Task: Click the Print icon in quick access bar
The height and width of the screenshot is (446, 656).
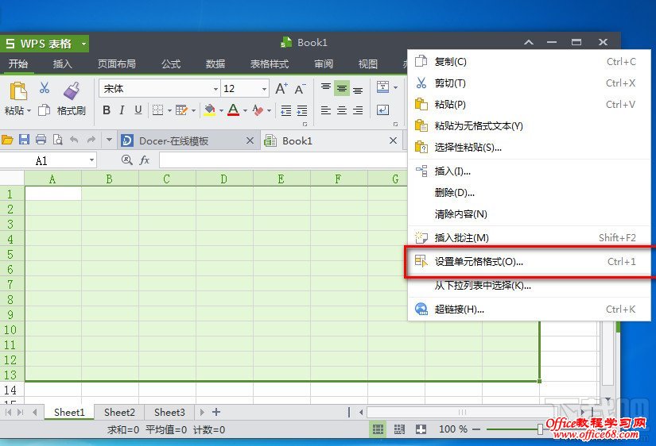Action: (x=41, y=140)
